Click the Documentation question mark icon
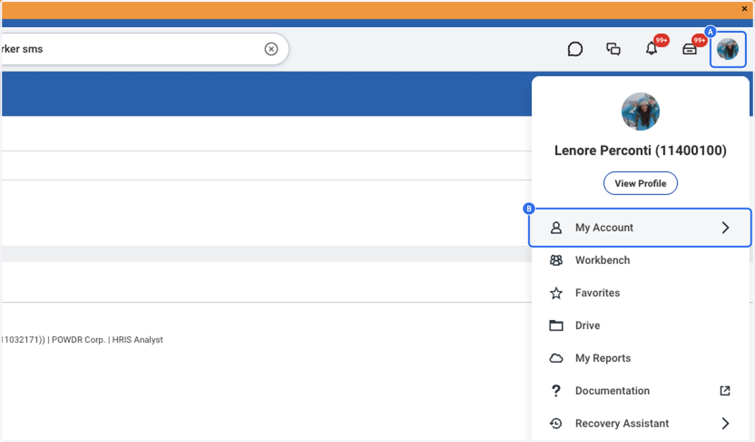Screen dimensions: 755x442 (556, 391)
